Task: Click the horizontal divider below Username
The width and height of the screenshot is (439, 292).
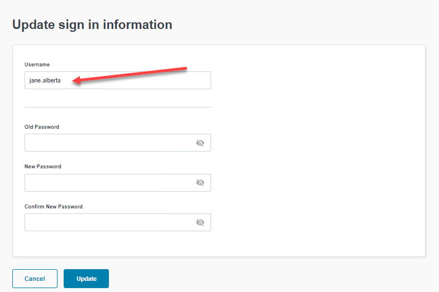Action: pos(117,107)
